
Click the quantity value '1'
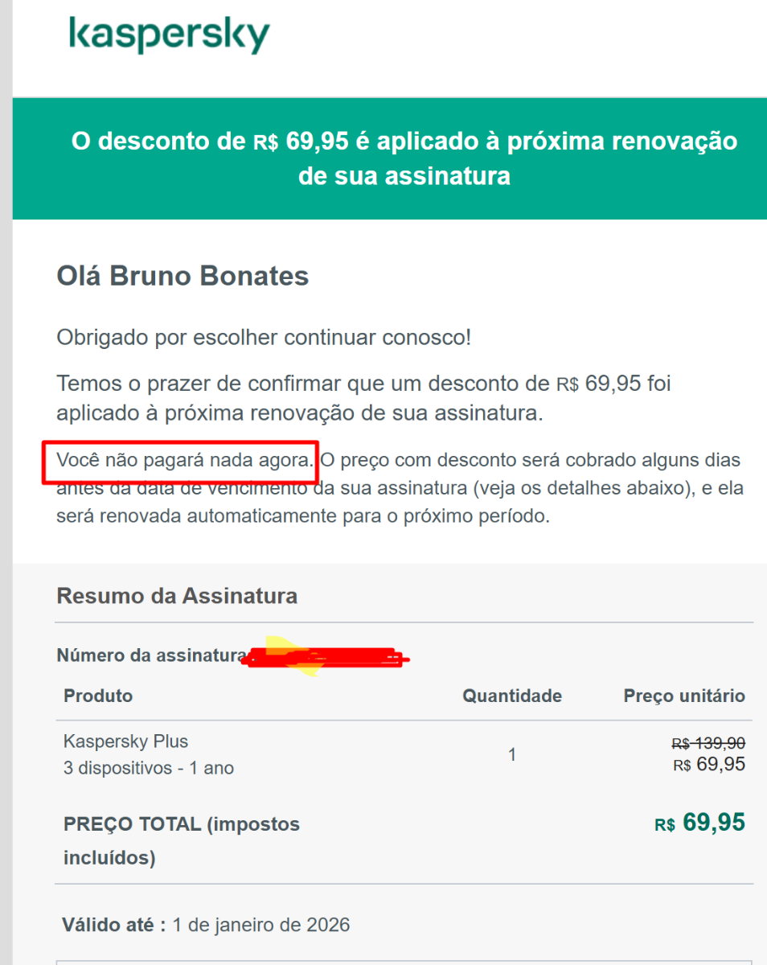click(x=512, y=755)
